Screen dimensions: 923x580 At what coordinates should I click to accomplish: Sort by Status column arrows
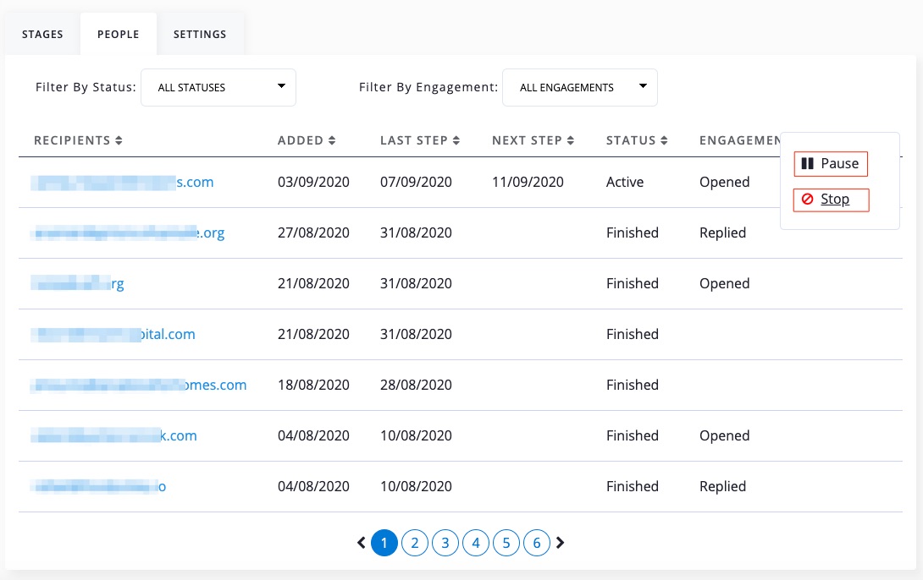tap(665, 140)
